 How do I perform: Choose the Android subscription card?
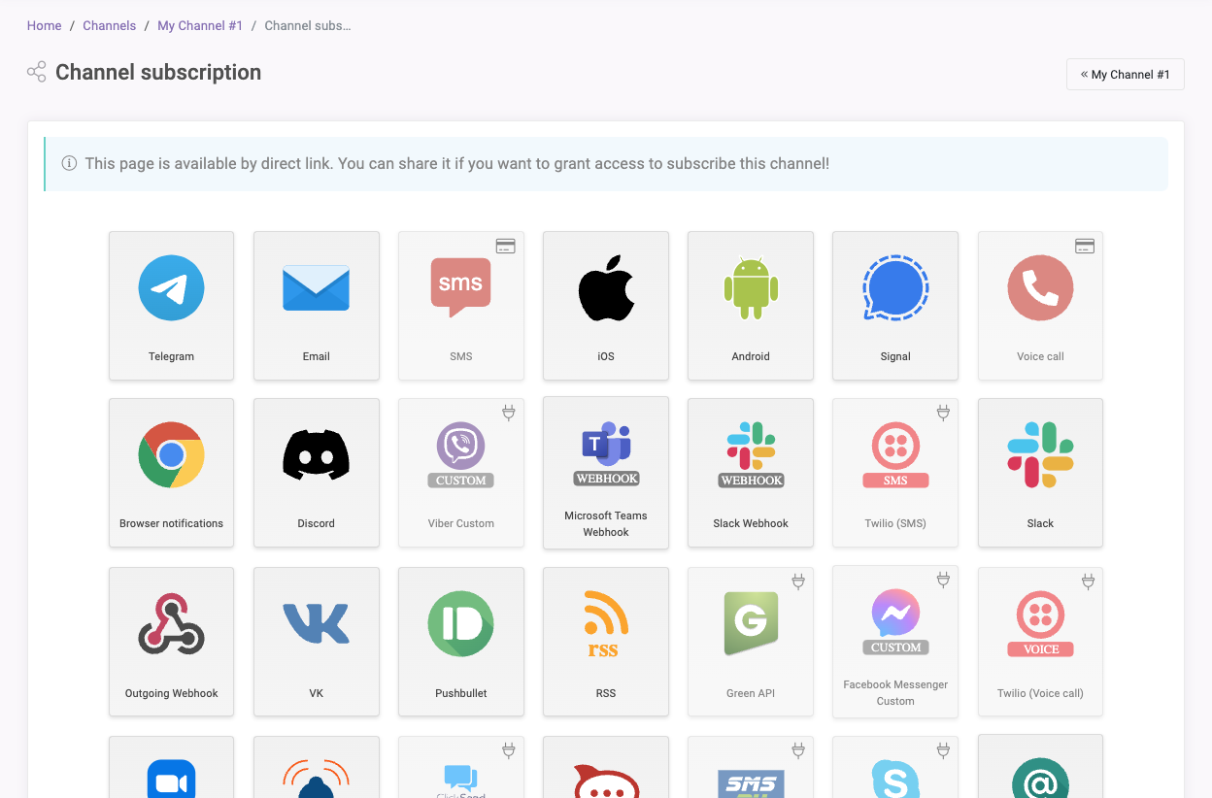tap(750, 305)
